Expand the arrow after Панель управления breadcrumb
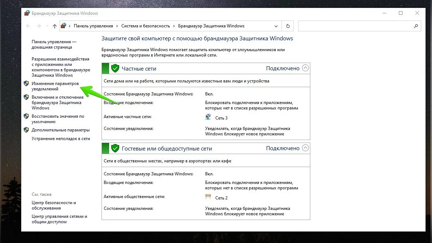The width and height of the screenshot is (432, 243). pyautogui.click(x=117, y=26)
